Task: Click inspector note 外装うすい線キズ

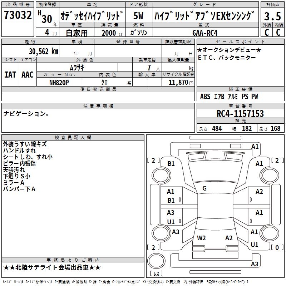Action: (25, 144)
